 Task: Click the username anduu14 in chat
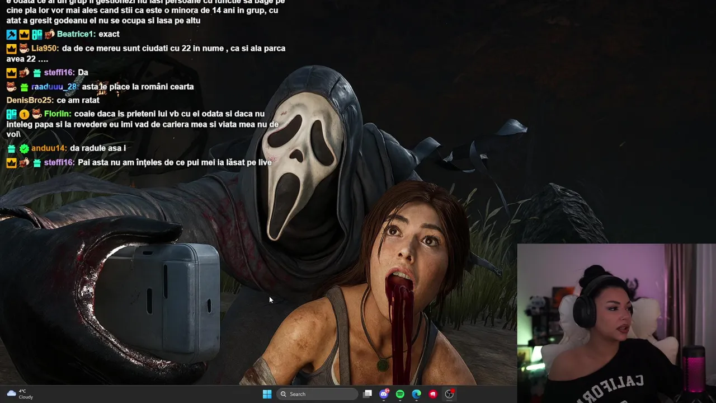click(x=49, y=148)
